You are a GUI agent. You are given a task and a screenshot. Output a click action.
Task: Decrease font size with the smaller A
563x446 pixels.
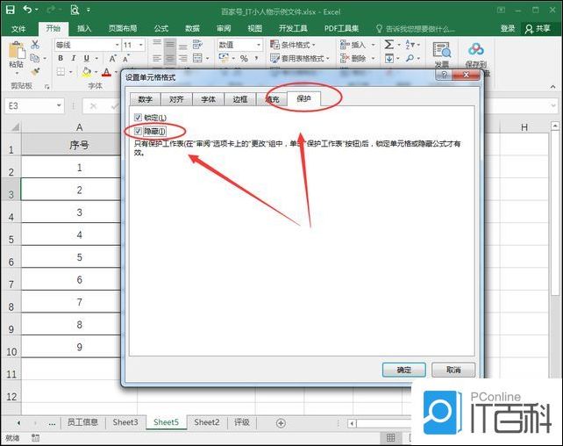click(x=126, y=58)
